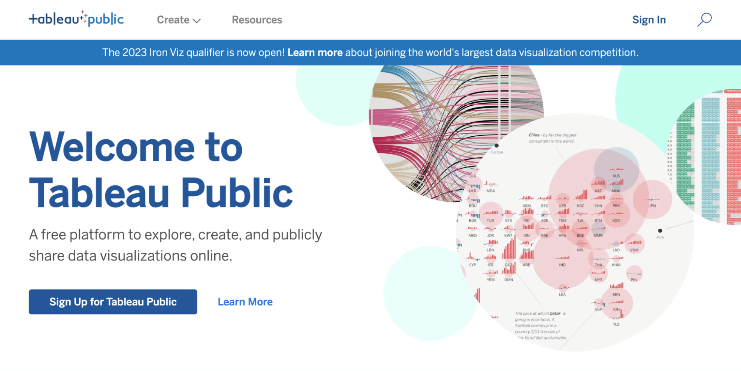
Task: Select the Welcome to Tableau Public heading
Action: click(161, 170)
